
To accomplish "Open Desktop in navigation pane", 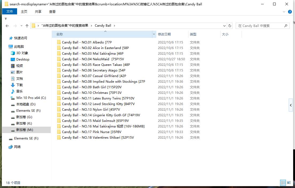I will [x=20, y=59].
